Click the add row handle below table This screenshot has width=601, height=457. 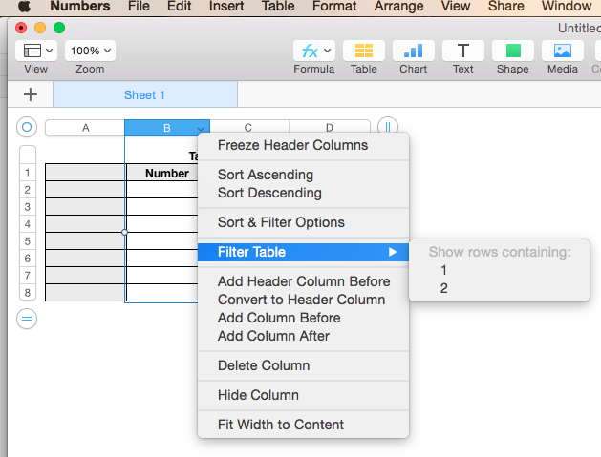[x=27, y=319]
